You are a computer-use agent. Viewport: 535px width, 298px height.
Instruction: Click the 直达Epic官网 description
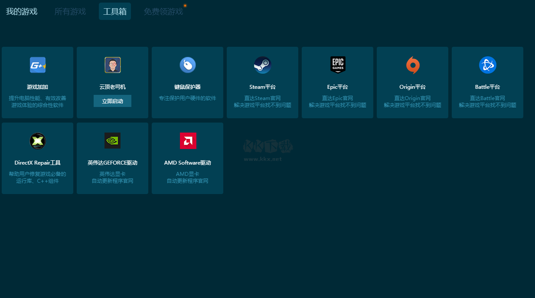tap(338, 98)
